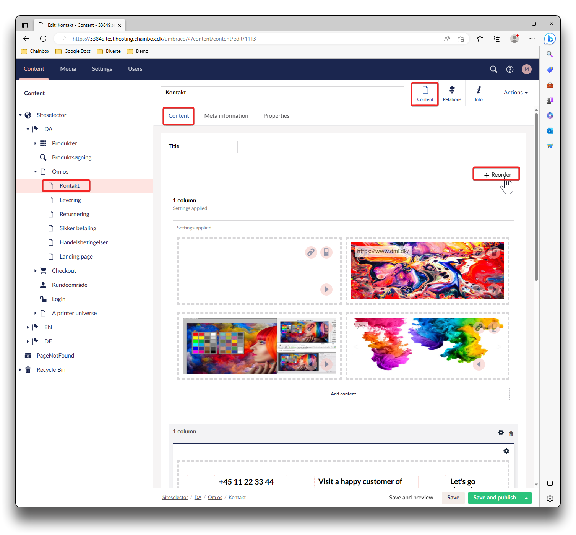Expand the Checkout tree node

pyautogui.click(x=35, y=271)
